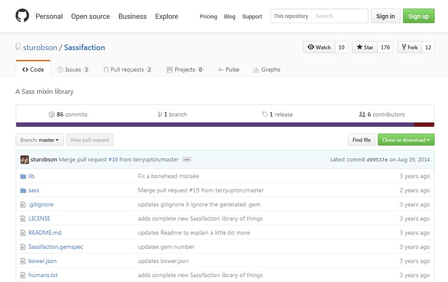
Task: Click the file icon next to .gitignore
Action: coord(23,204)
